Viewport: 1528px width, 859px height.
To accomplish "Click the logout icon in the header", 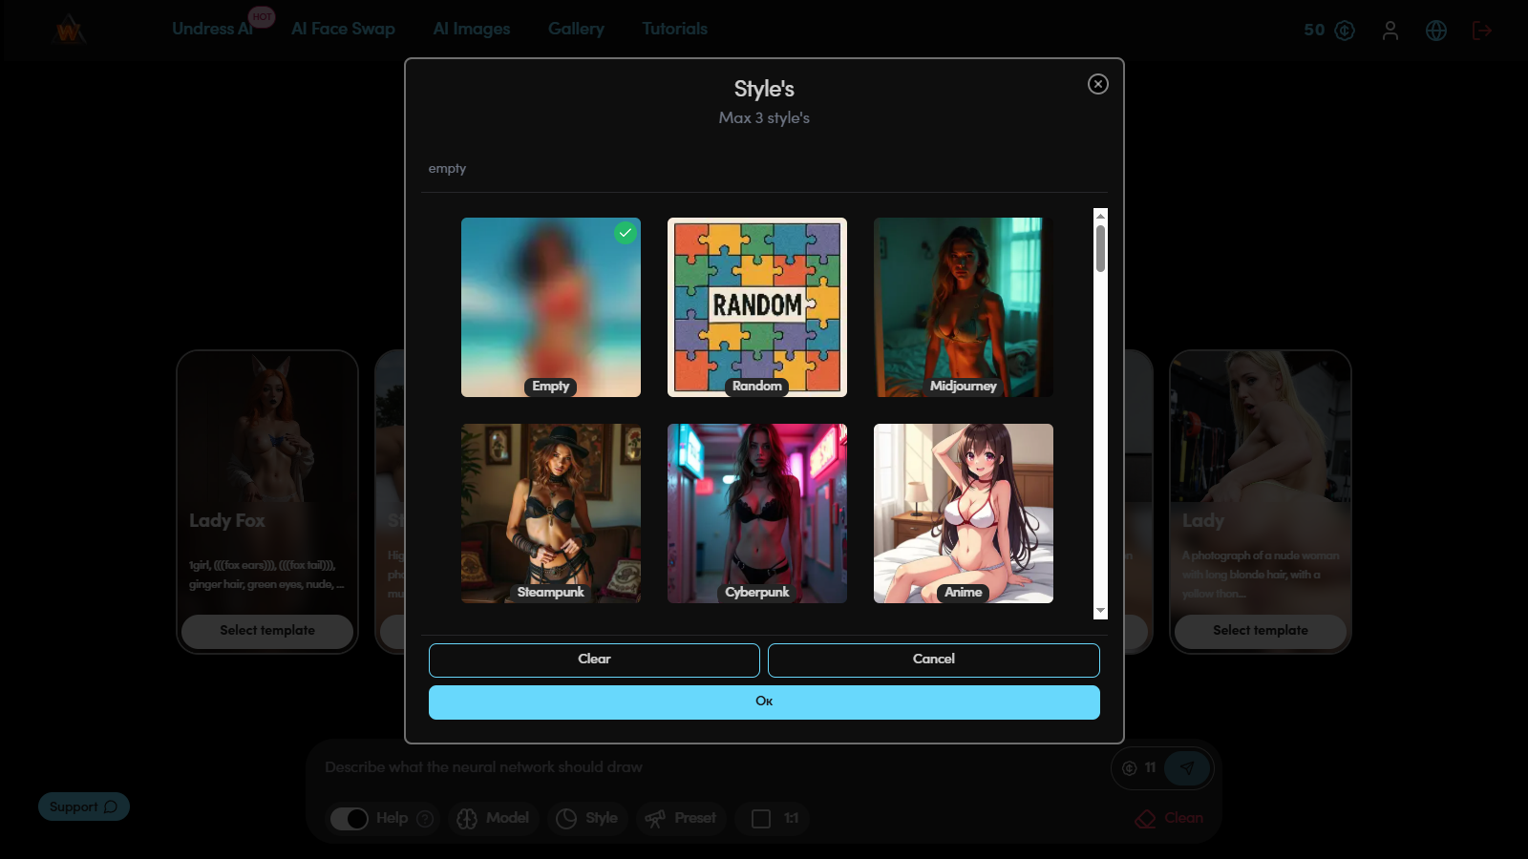I will click(1482, 31).
